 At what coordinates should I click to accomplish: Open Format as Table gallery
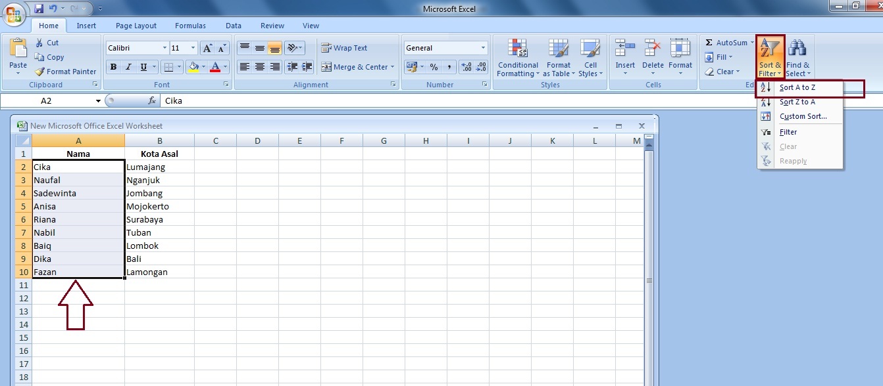(559, 58)
